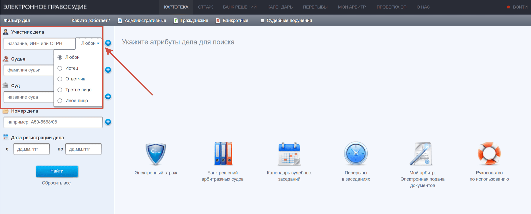The image size is (531, 214).
Task: Switch to the Календарь tab
Action: coord(280,7)
